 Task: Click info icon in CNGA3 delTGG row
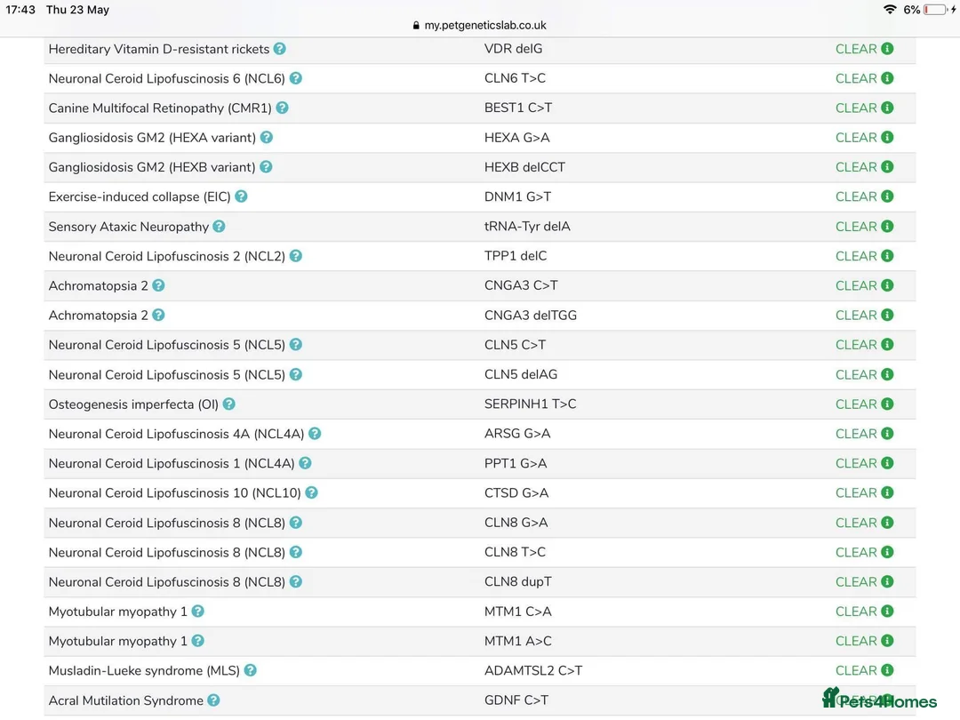[x=887, y=315]
